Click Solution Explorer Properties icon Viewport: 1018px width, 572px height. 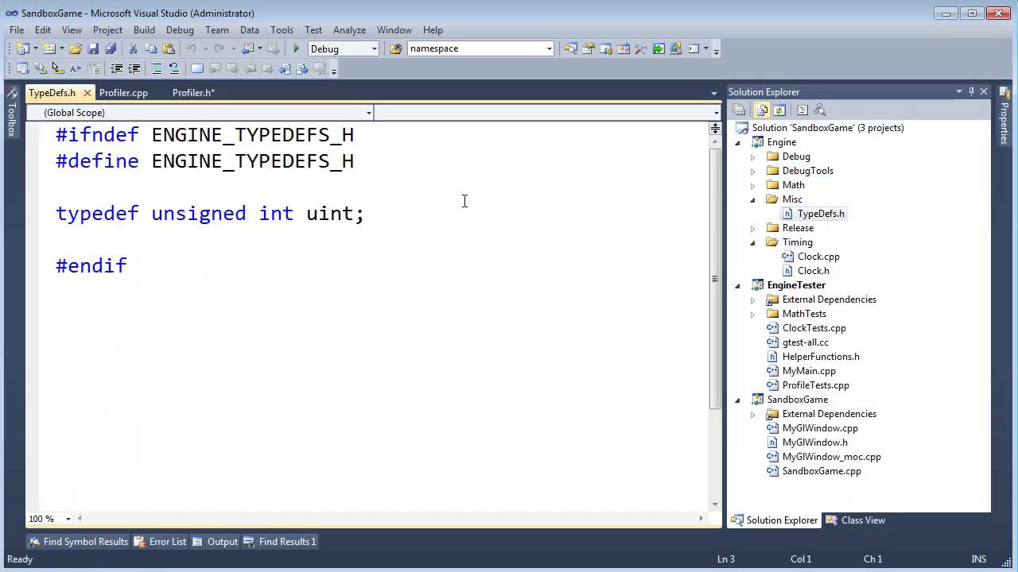pyautogui.click(x=739, y=110)
